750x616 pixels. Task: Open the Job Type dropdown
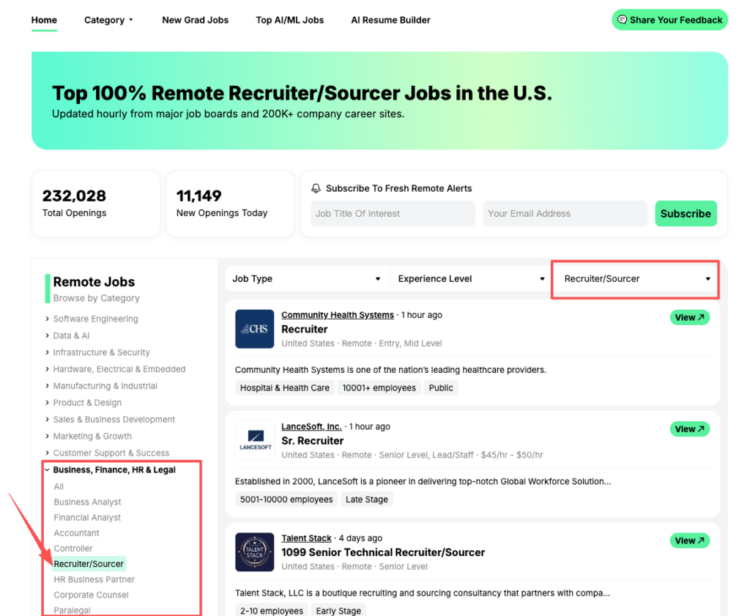coord(307,279)
